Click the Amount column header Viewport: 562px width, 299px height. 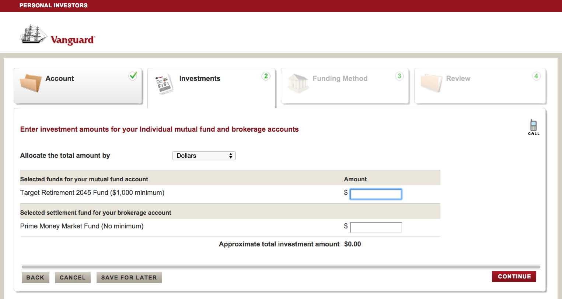coord(355,179)
